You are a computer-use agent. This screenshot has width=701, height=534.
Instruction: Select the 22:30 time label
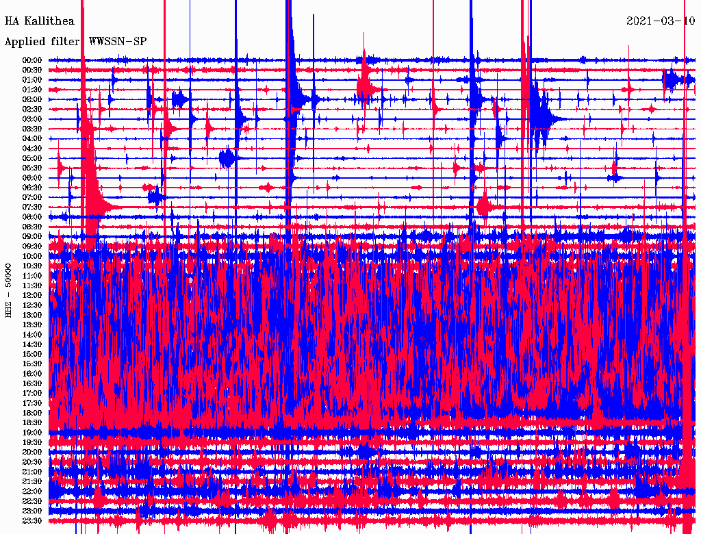[32, 501]
